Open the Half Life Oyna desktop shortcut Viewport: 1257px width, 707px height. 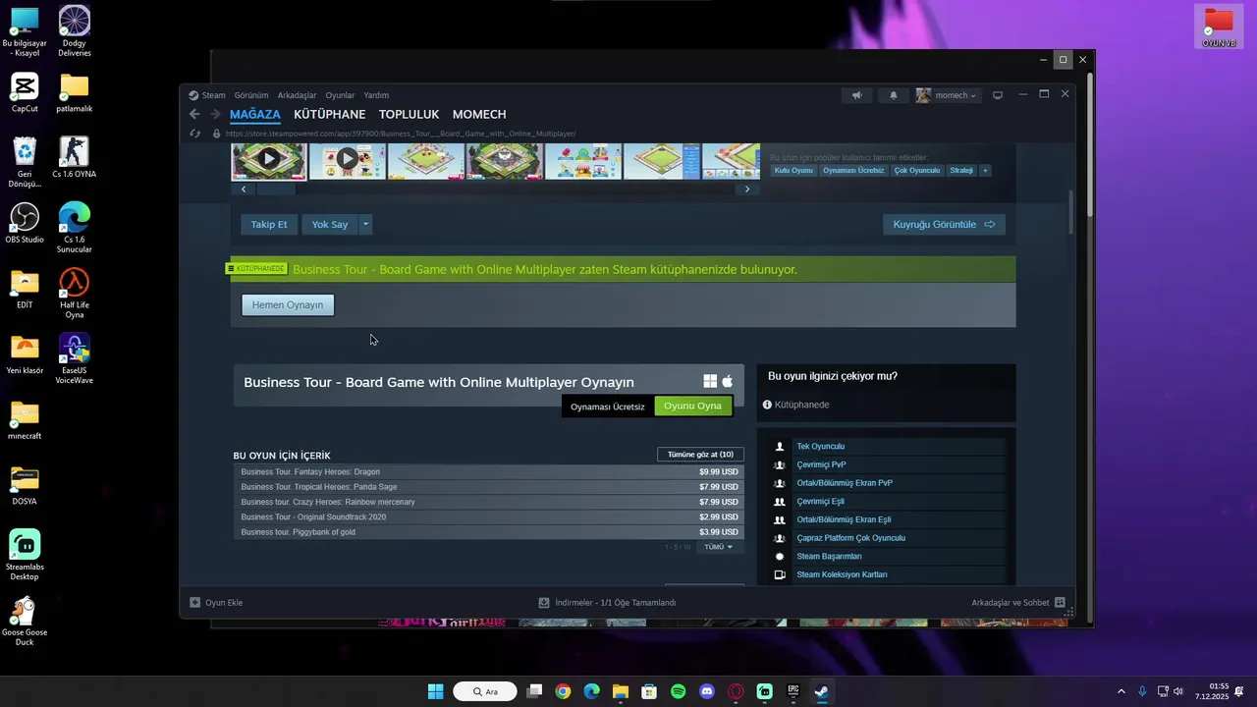click(x=74, y=294)
